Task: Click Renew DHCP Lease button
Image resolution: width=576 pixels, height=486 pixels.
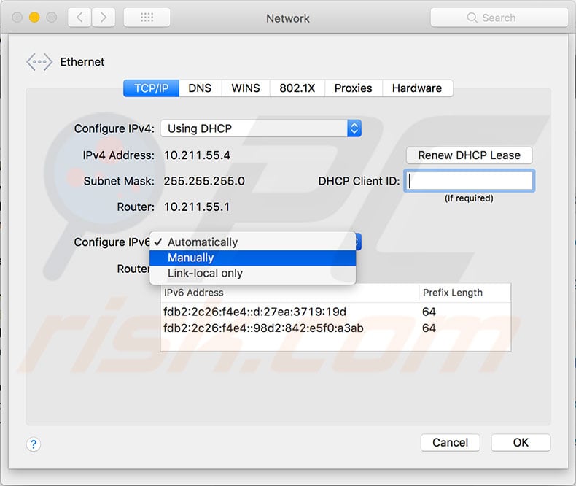Action: click(x=469, y=155)
